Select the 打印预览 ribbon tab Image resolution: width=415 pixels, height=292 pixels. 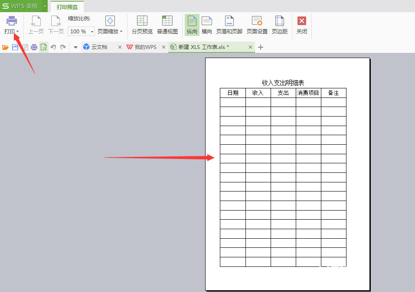point(67,7)
